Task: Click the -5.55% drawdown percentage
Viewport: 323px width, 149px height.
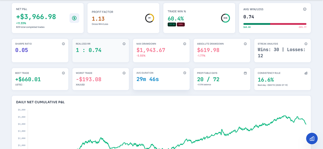Action: coord(141,56)
